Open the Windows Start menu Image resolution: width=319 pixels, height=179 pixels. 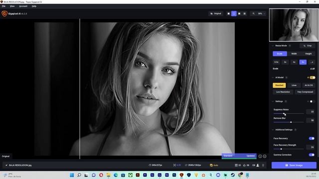[x=72, y=175]
